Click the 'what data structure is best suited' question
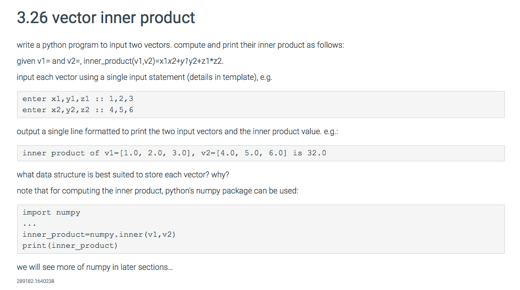520x290 pixels. tap(123, 175)
